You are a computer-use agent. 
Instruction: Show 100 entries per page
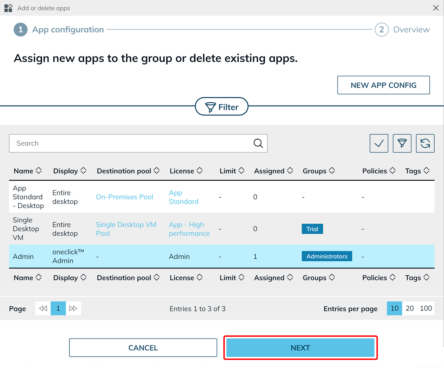[426, 308]
